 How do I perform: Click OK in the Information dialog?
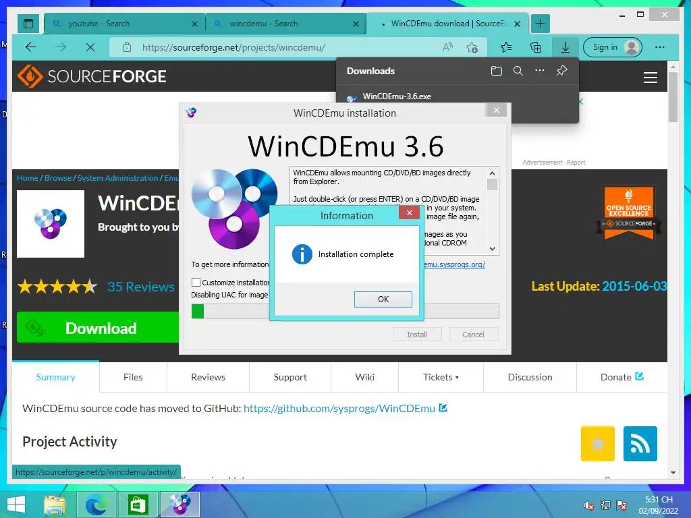tap(383, 299)
